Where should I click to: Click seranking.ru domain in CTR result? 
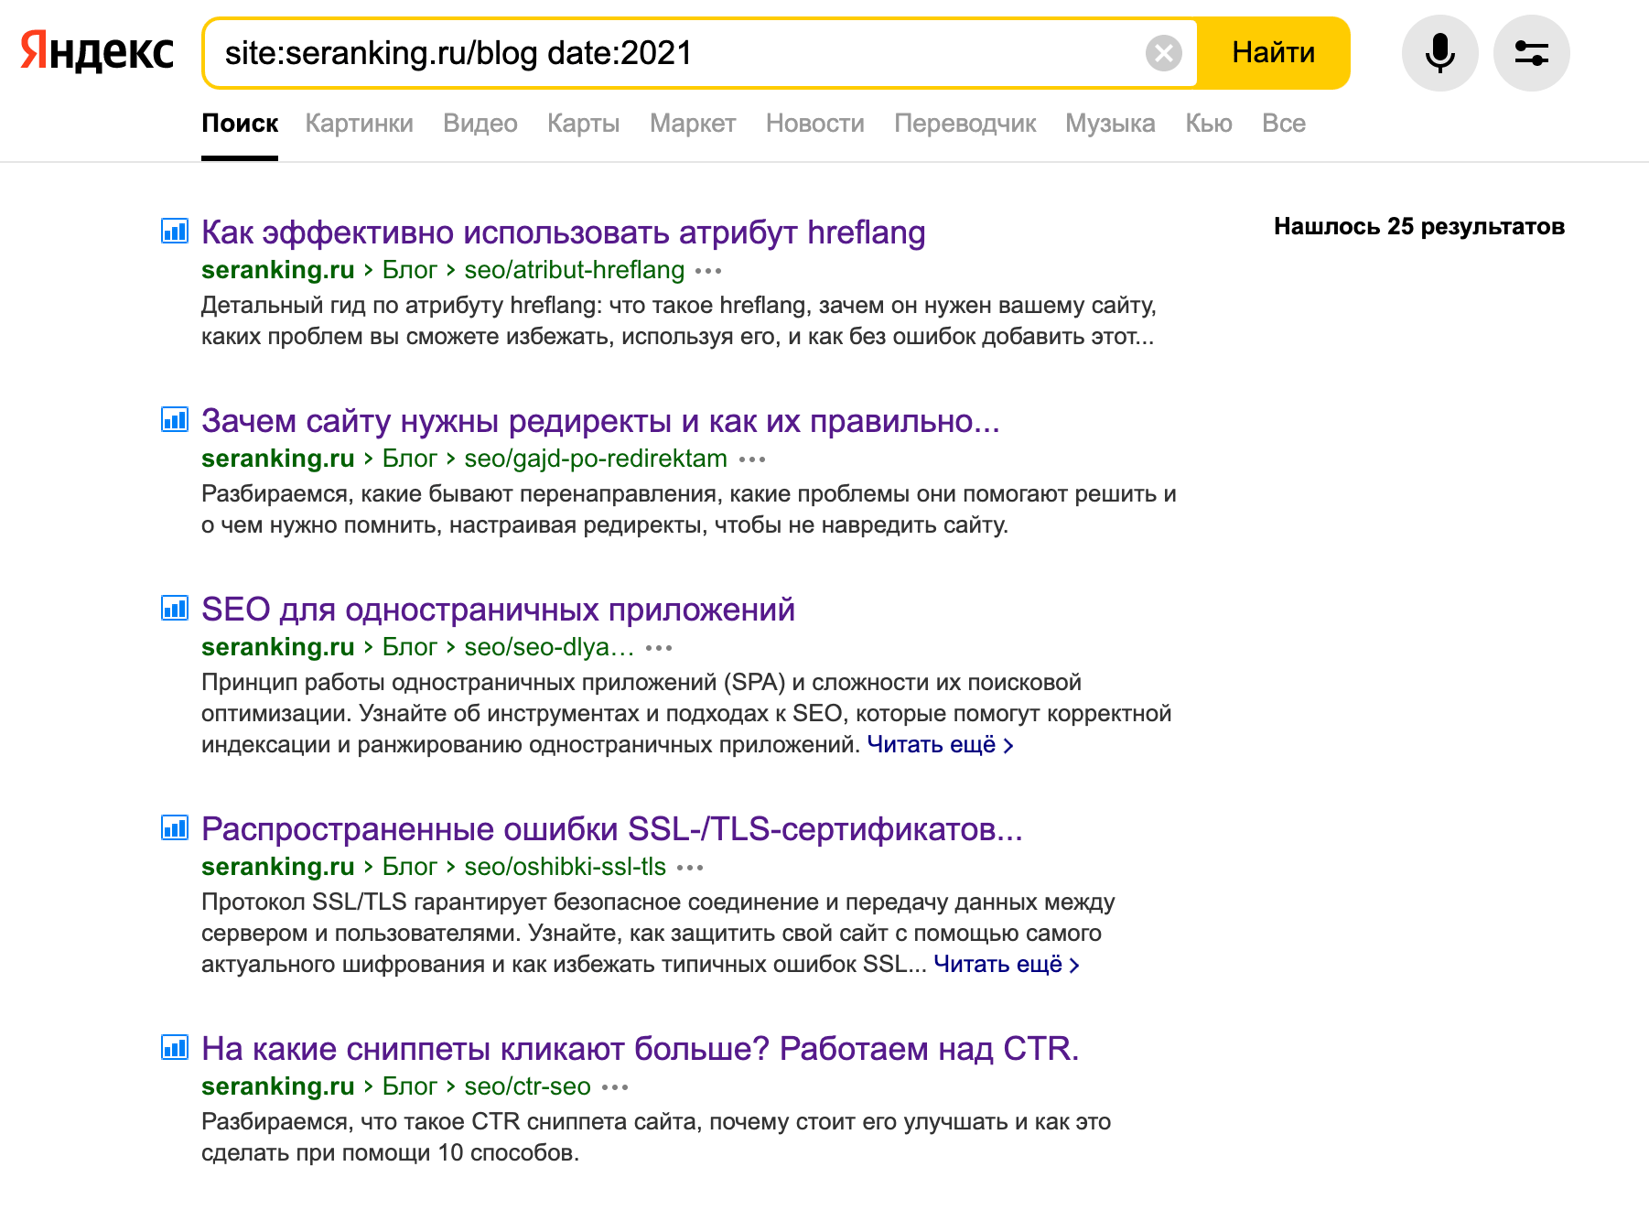pos(278,1086)
